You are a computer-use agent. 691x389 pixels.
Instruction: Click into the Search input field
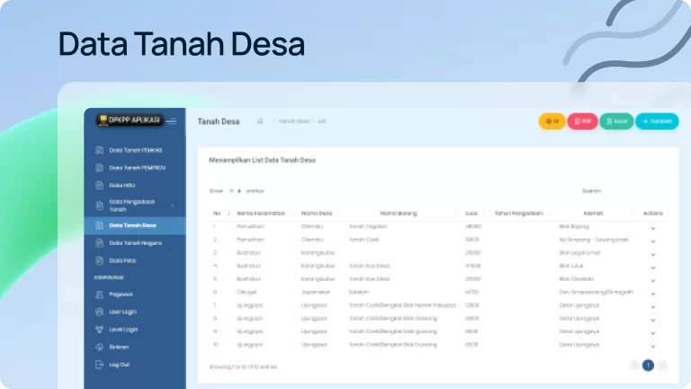coord(634,191)
